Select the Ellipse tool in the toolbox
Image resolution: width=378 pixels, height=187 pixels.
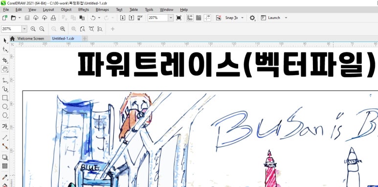(5, 106)
